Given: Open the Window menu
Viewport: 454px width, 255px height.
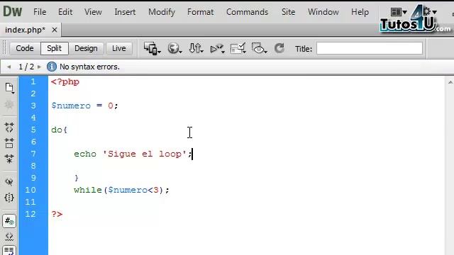Looking at the screenshot, I should click(x=323, y=12).
